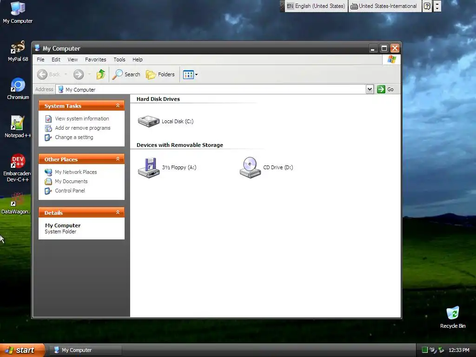This screenshot has height=357, width=476.
Task: Open My Documents link
Action: (x=71, y=182)
